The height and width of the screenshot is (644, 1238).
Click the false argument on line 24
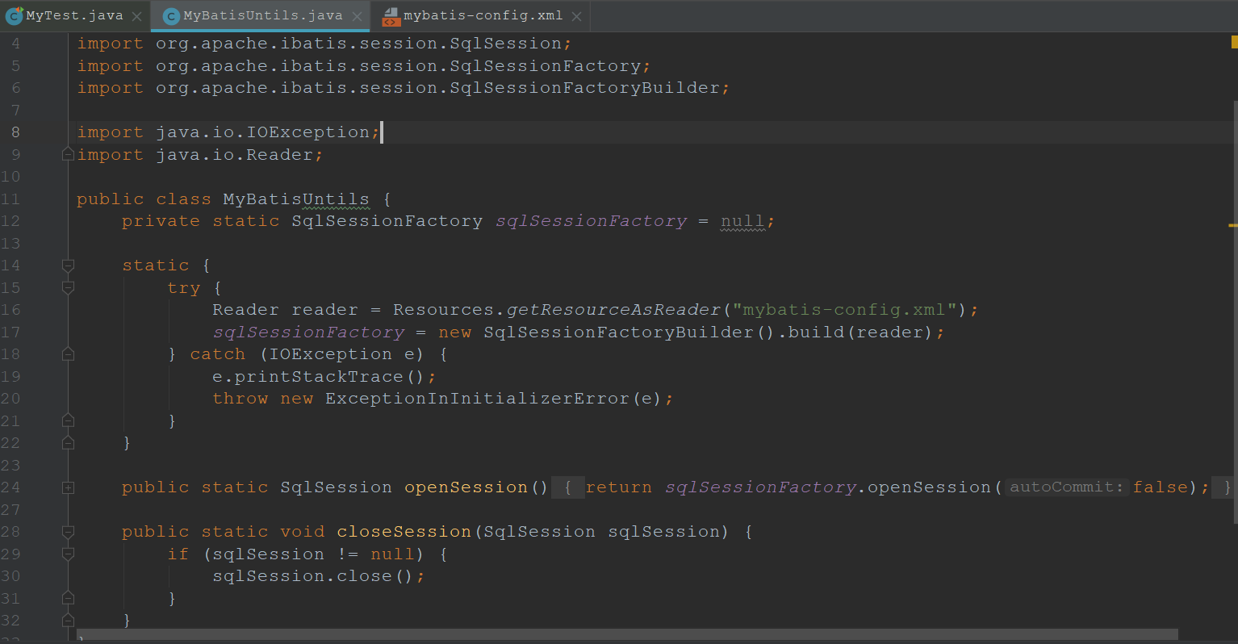1160,487
